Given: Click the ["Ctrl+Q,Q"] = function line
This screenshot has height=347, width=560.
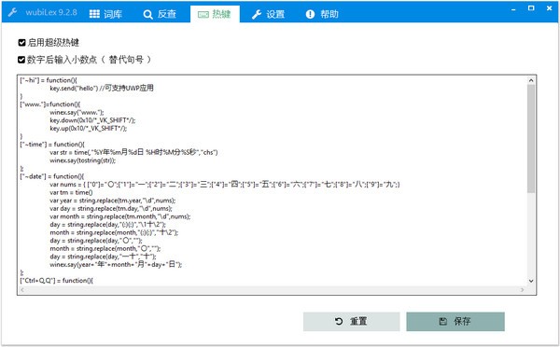Looking at the screenshot, I should (x=57, y=281).
